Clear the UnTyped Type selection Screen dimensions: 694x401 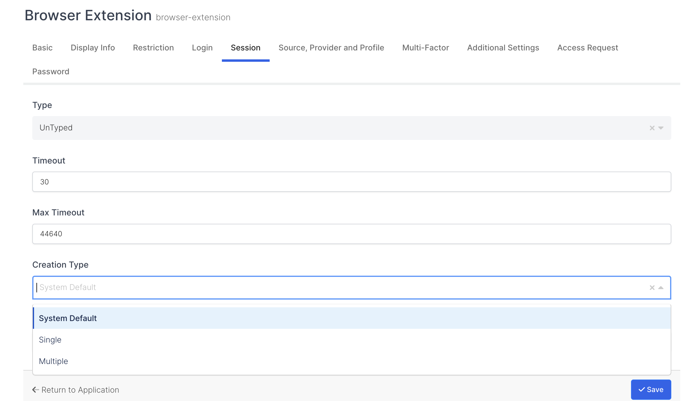pyautogui.click(x=652, y=128)
